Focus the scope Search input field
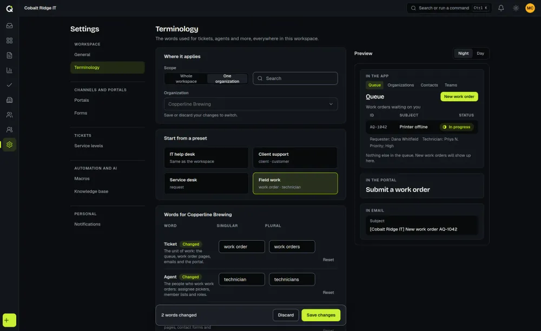 click(295, 78)
